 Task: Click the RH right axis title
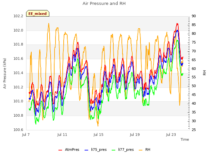coord(204,73)
